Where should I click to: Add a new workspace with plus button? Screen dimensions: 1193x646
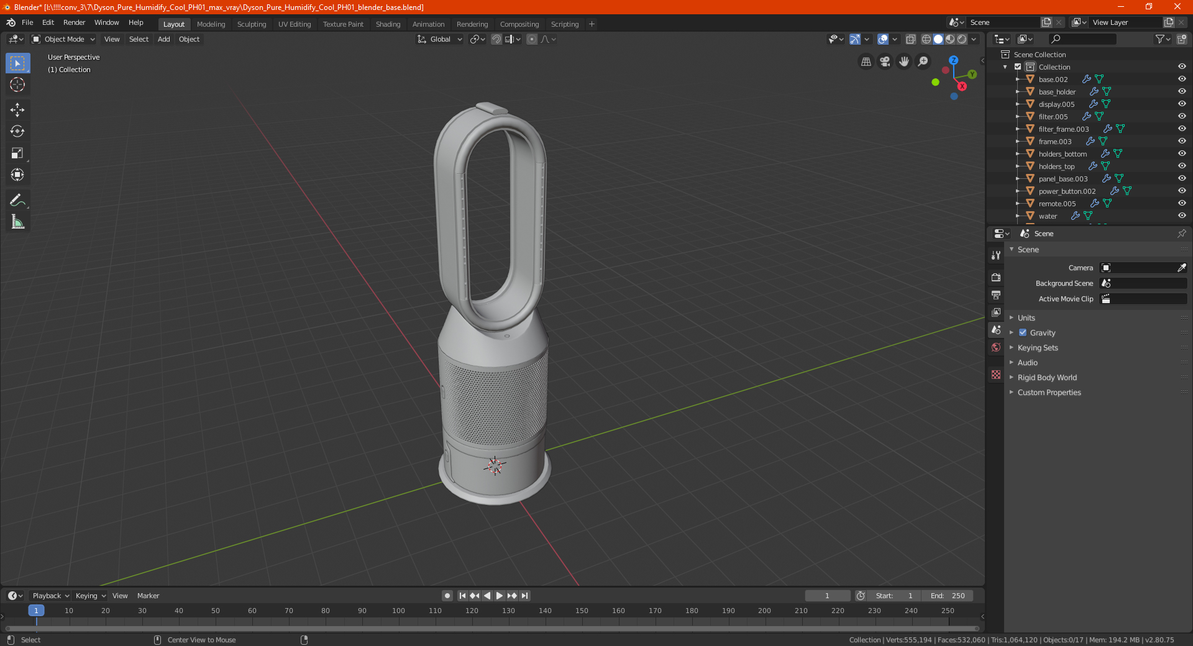pyautogui.click(x=592, y=24)
